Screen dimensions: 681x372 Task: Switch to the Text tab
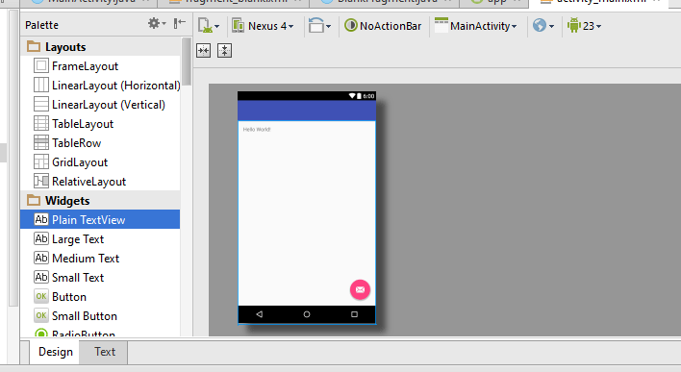coord(105,352)
